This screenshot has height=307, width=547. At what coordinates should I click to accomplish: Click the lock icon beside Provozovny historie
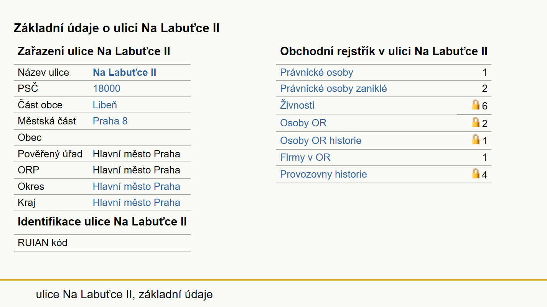(476, 174)
